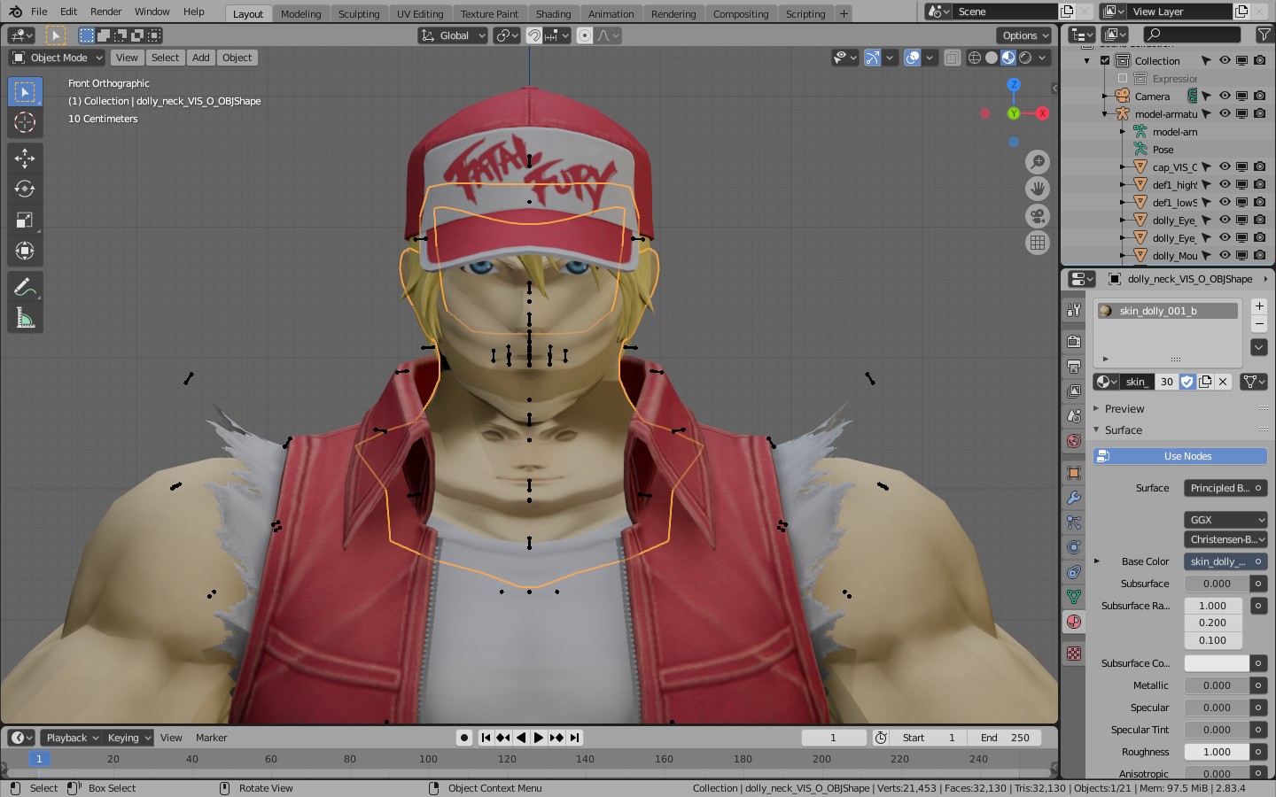Viewport: 1276px width, 797px height.
Task: Open the Texture properties tab
Action: 1074,654
